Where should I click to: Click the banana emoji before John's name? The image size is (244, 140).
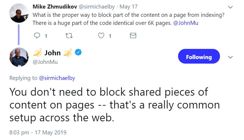pyautogui.click(x=37, y=53)
